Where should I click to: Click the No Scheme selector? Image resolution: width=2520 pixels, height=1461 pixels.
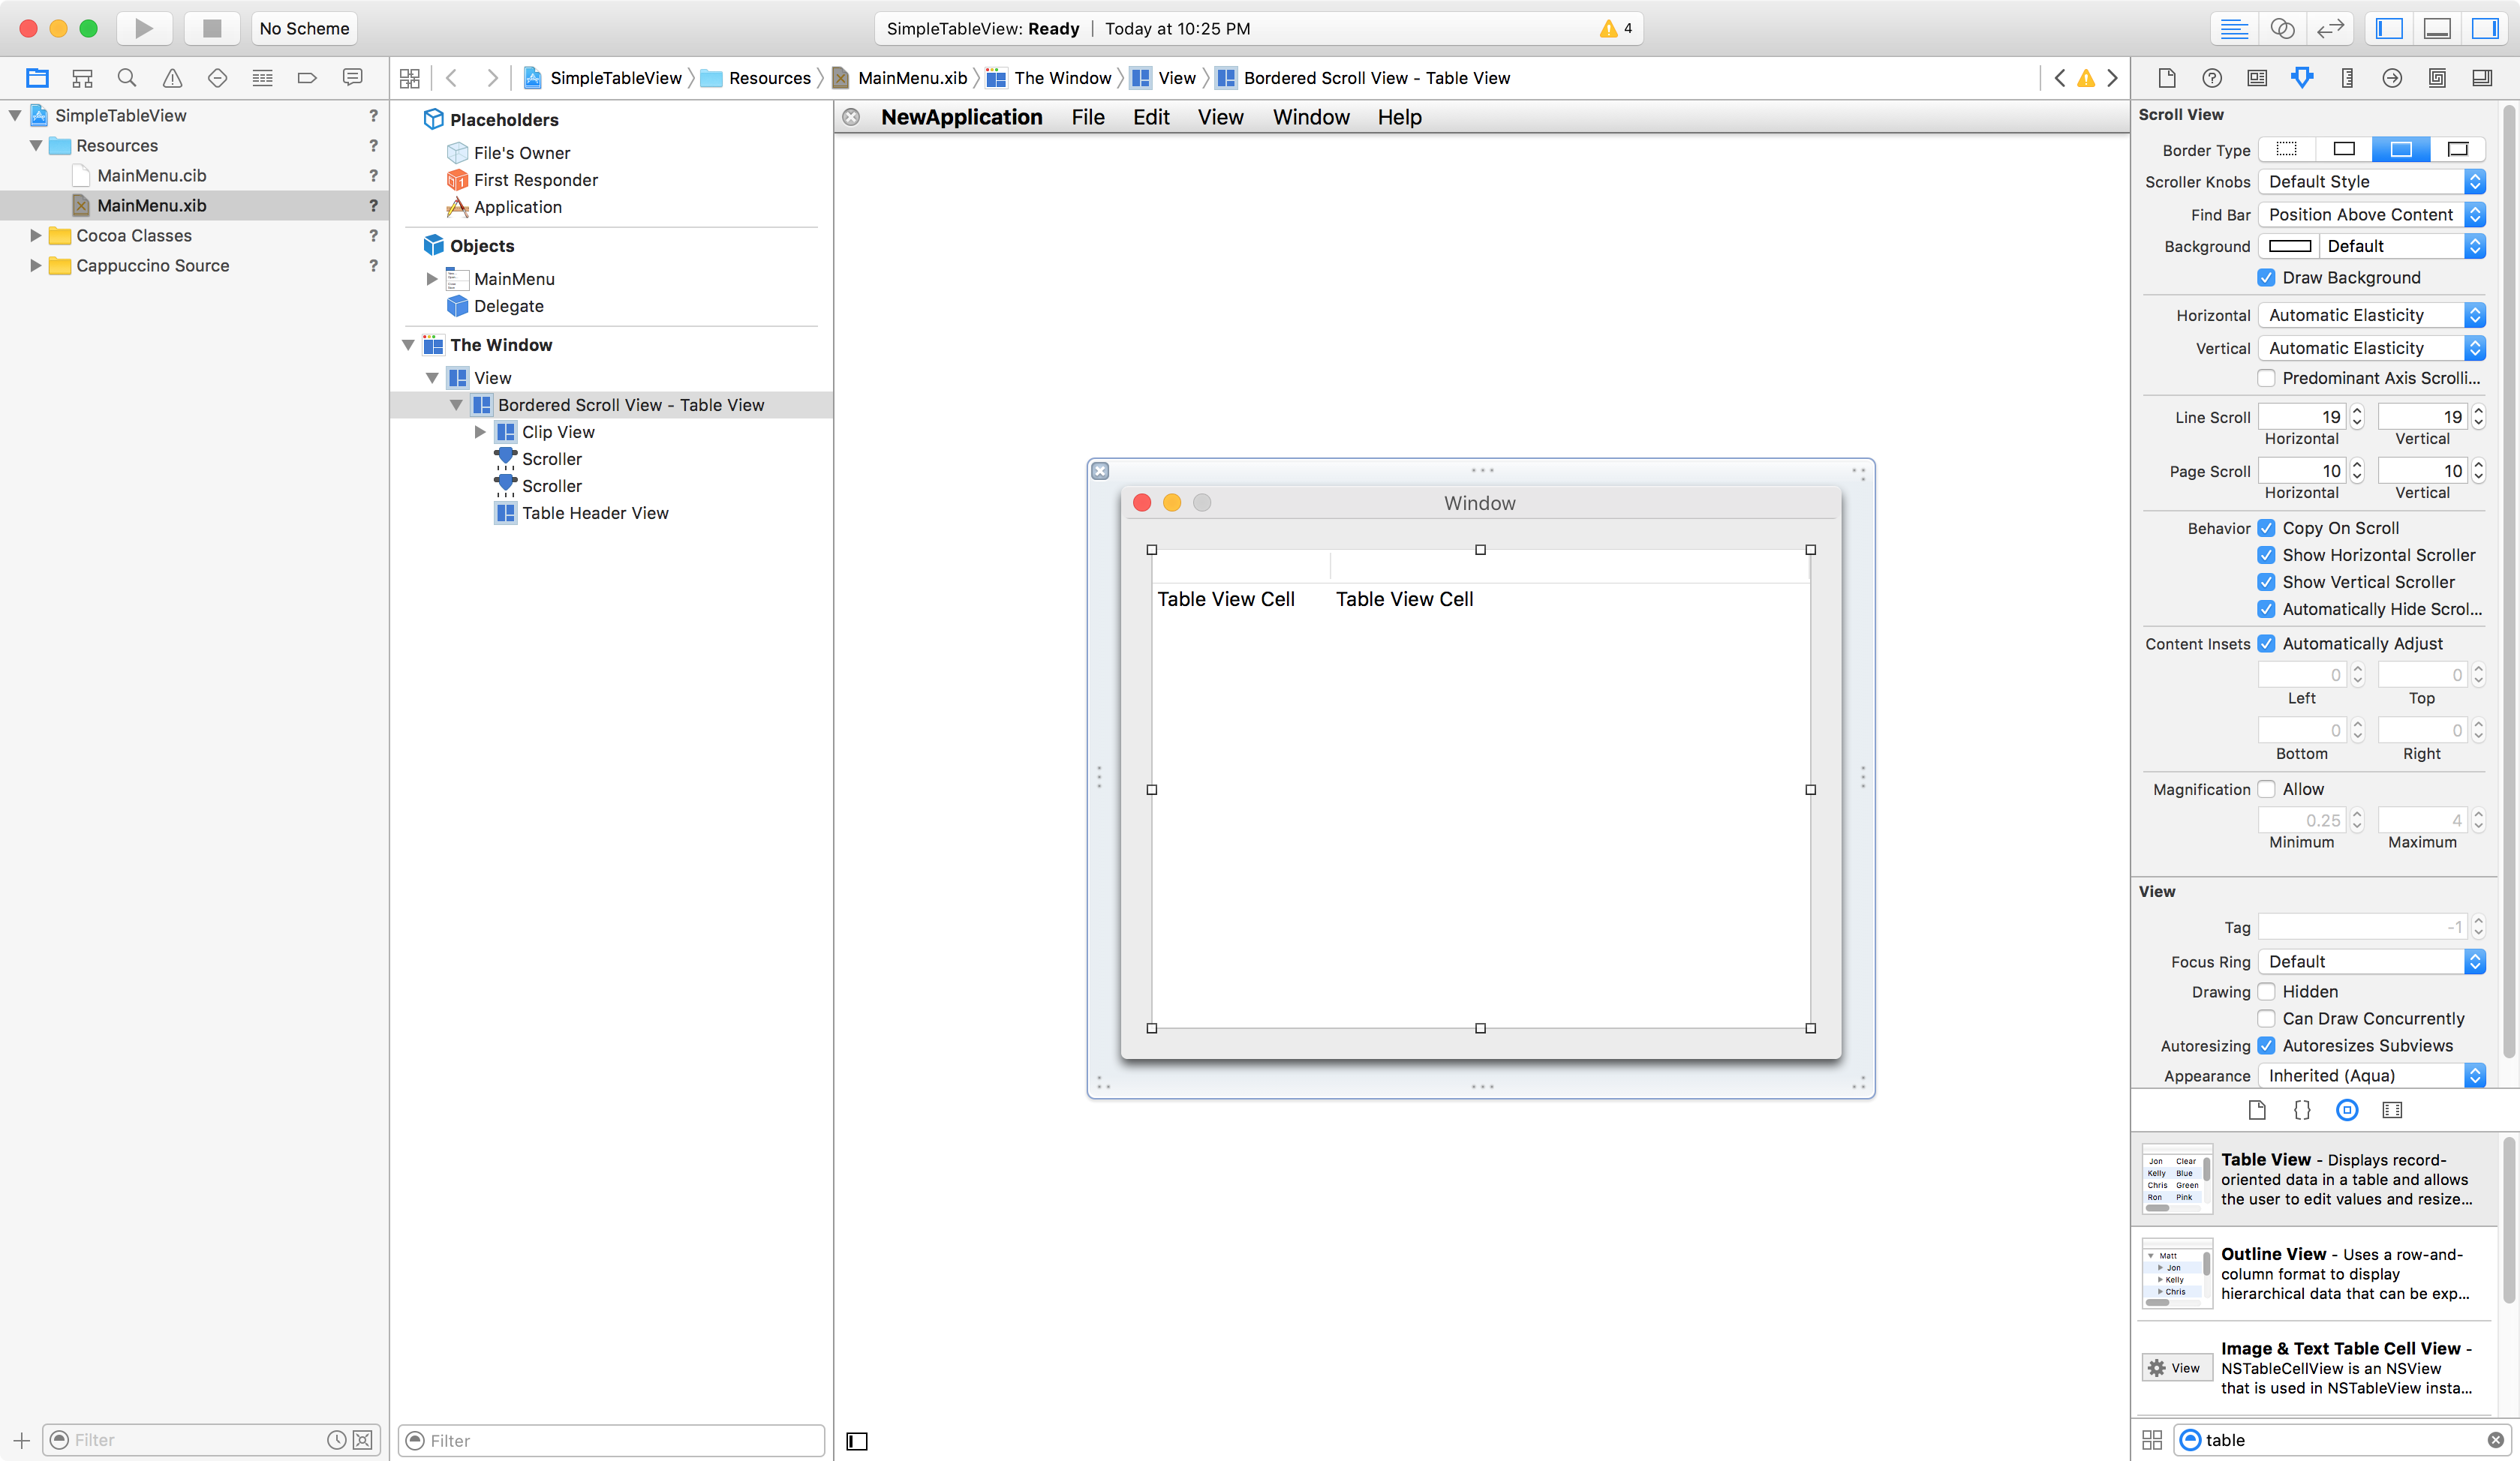pyautogui.click(x=304, y=28)
